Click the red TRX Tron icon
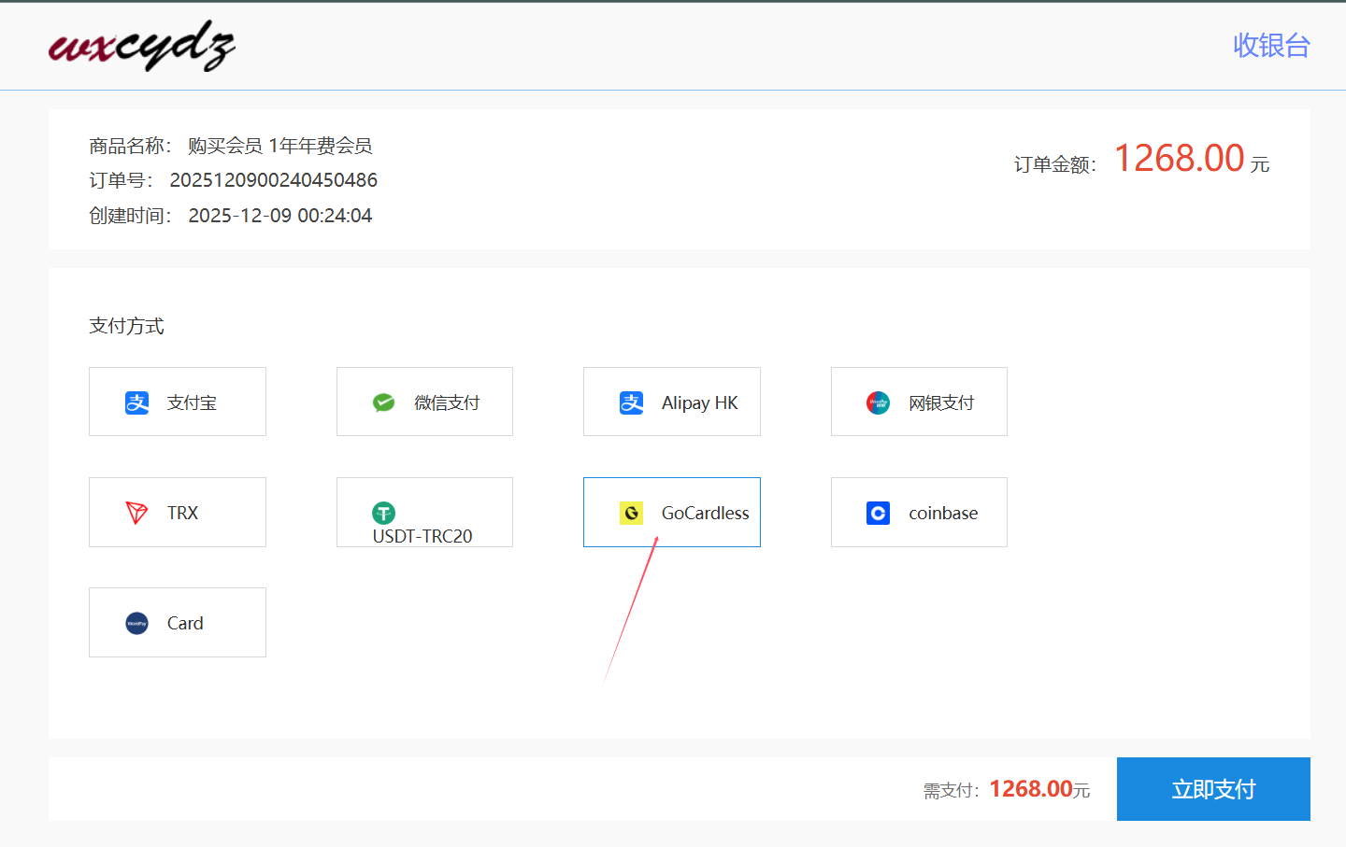This screenshot has width=1346, height=847. coord(137,513)
